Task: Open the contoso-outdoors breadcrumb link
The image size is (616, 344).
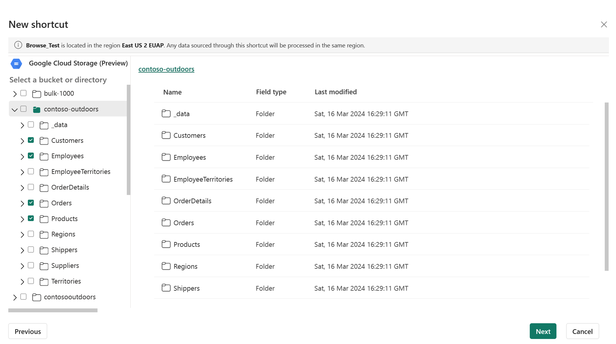Action: coord(166,69)
